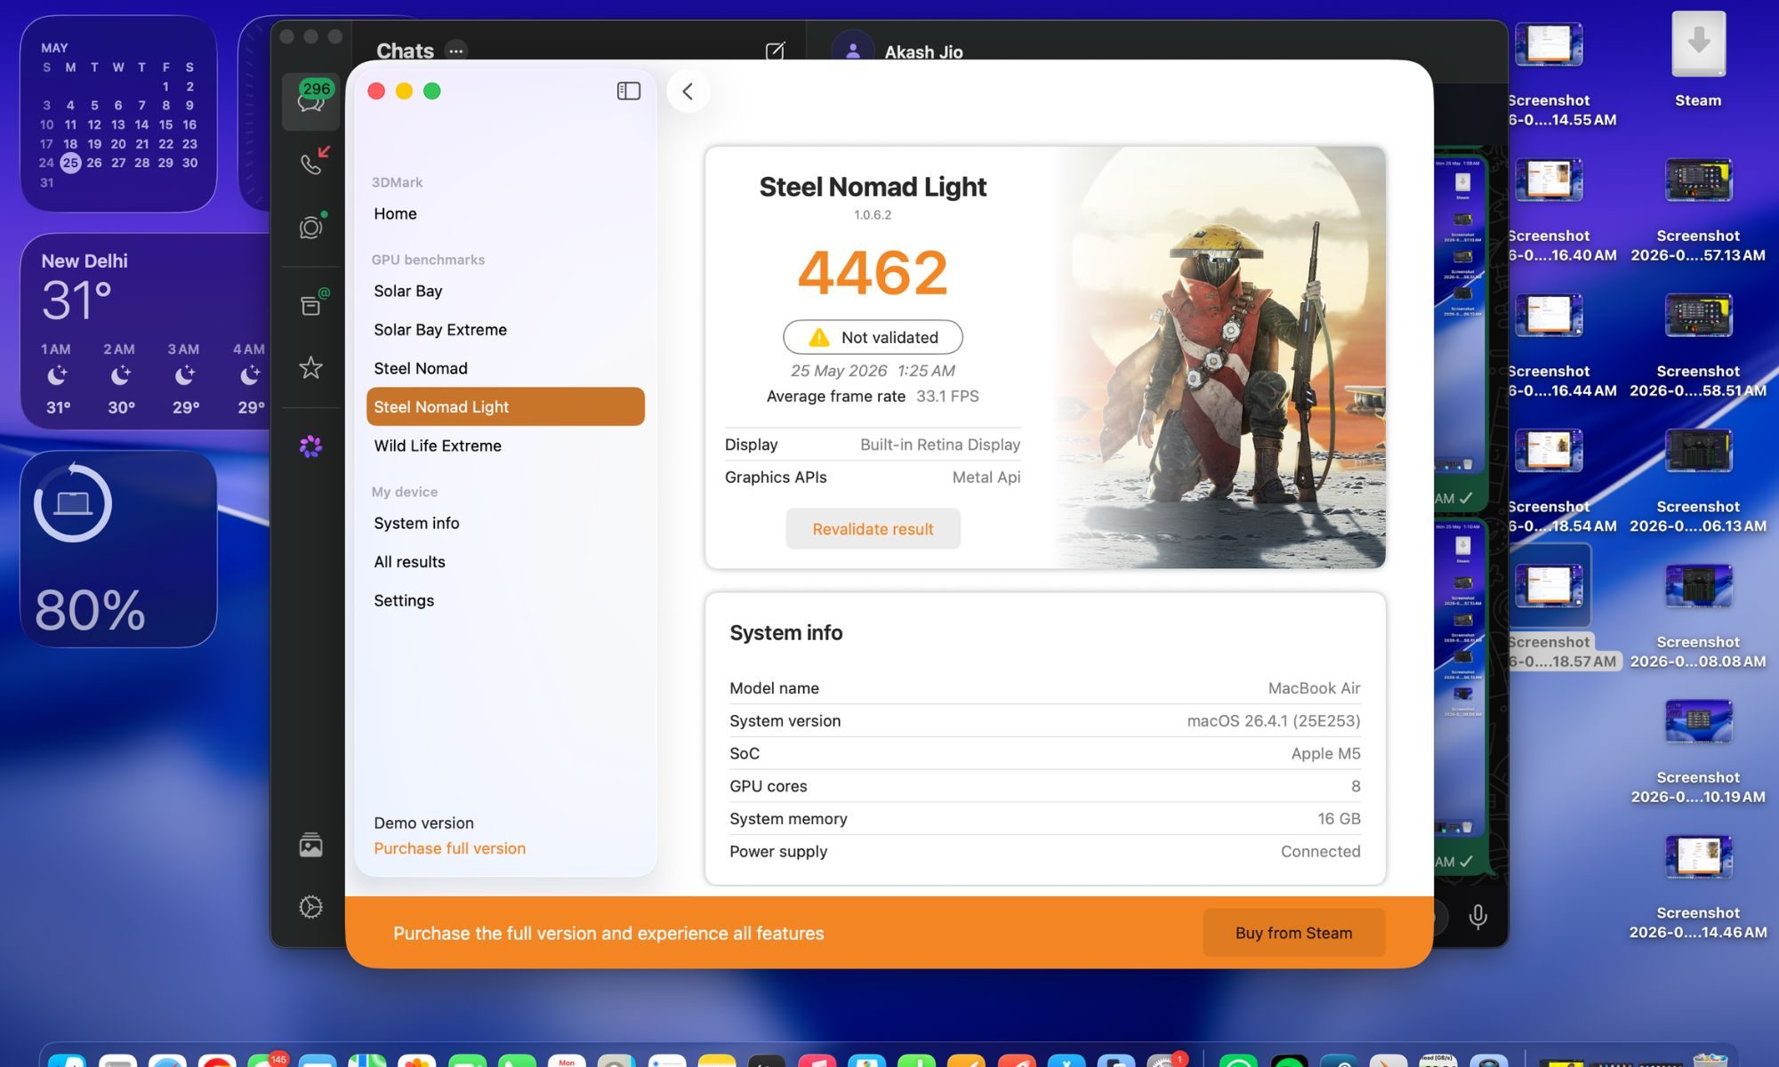1779x1067 pixels.
Task: Click the Apple M5 SoC value
Action: point(1325,754)
